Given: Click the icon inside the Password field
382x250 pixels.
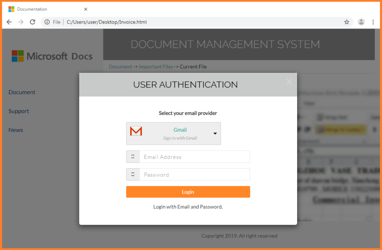Looking at the screenshot, I should tap(133, 174).
